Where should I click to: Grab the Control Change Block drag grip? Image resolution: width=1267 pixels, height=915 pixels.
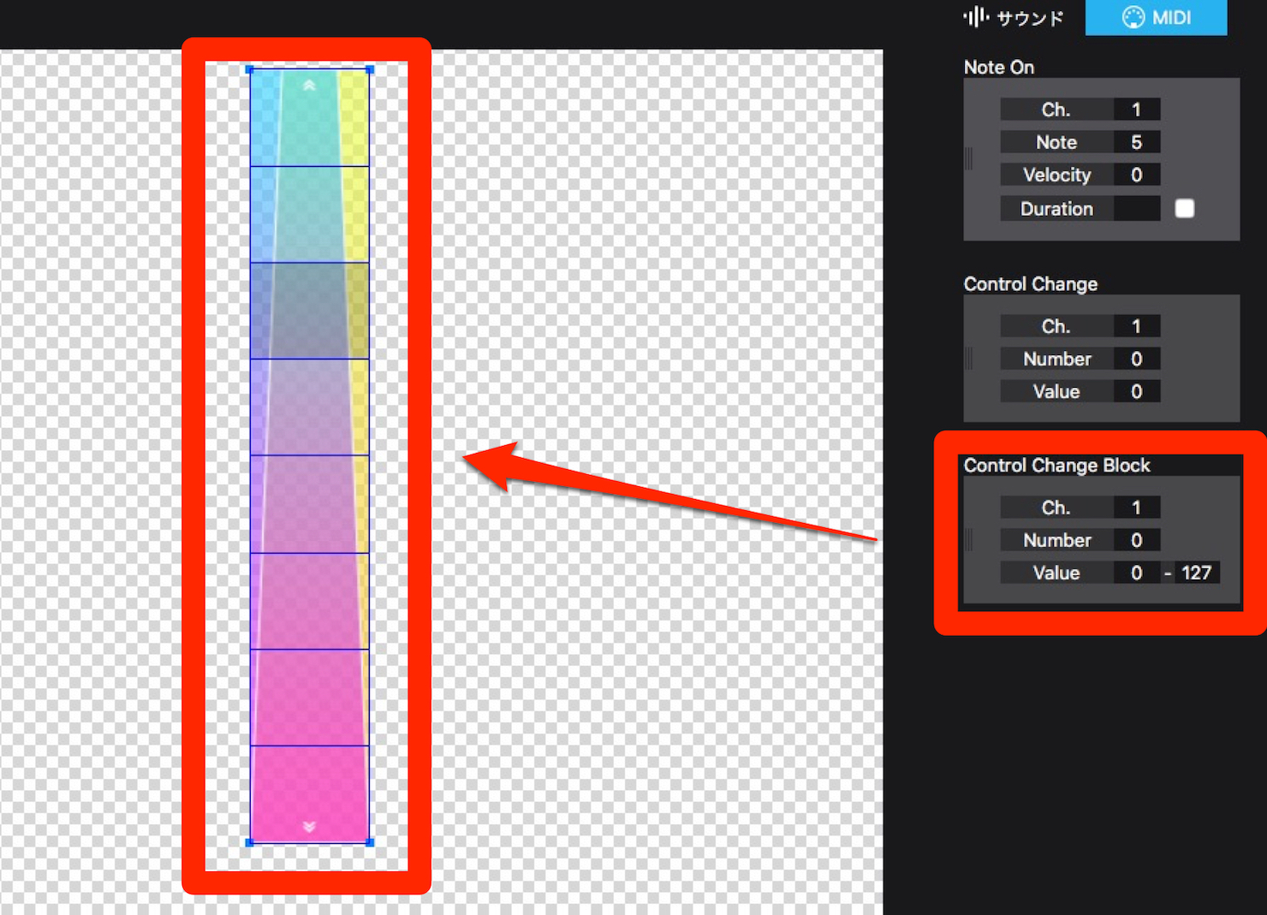969,539
